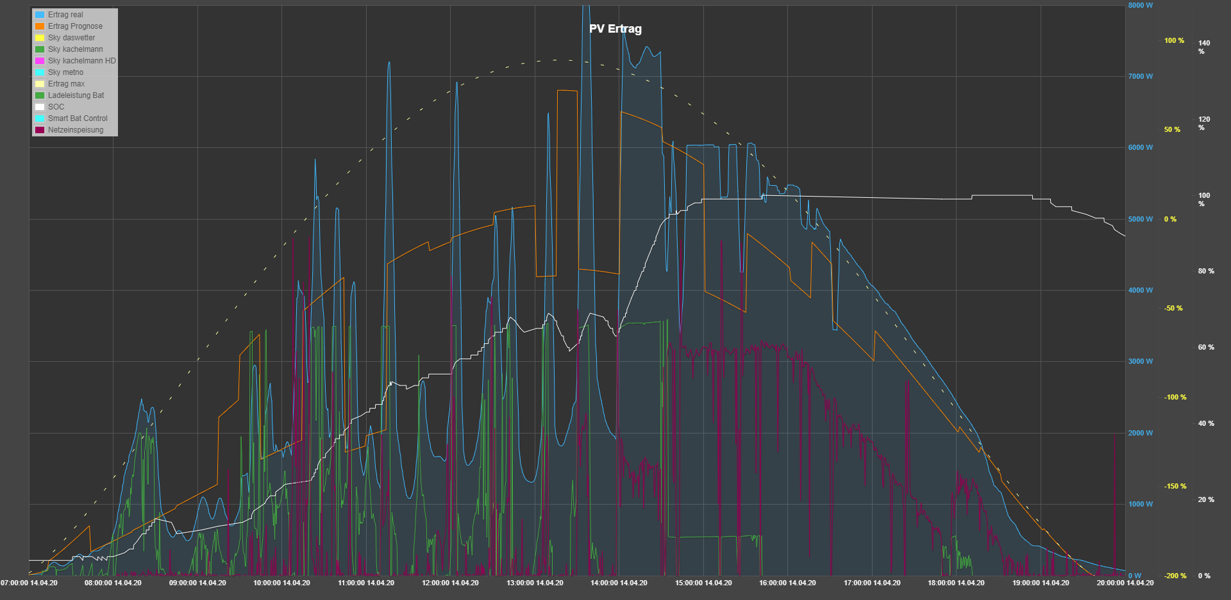This screenshot has height=600, width=1231.
Task: Click the blue Ertrag real color swatch
Action: [x=40, y=15]
